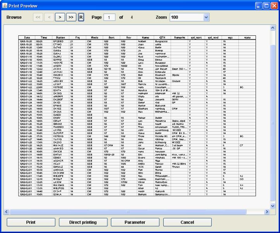
Task: Click the R reload button
Action: coord(81,17)
